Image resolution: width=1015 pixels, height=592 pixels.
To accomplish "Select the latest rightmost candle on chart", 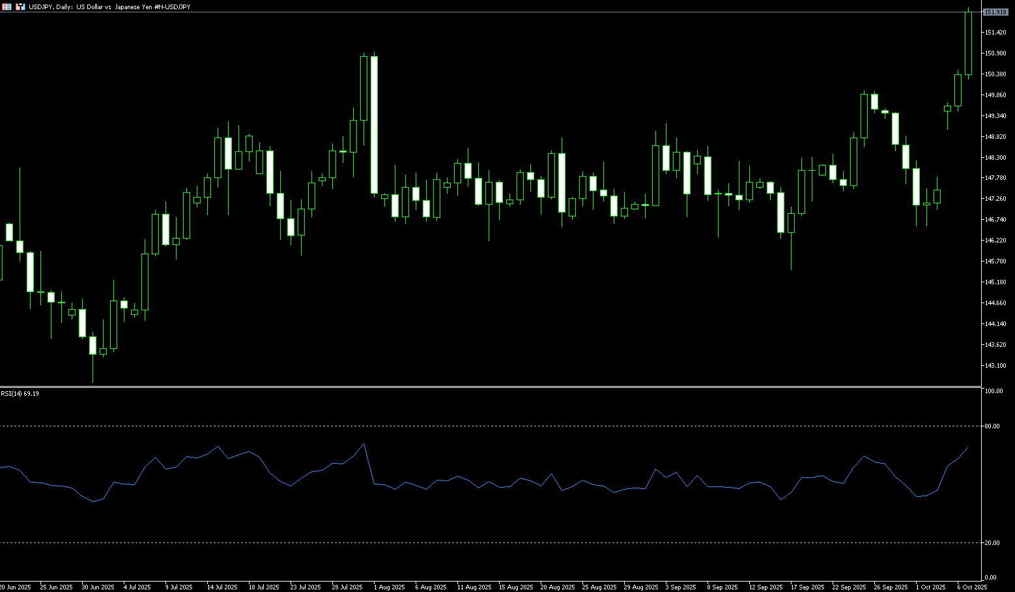I will [x=969, y=42].
